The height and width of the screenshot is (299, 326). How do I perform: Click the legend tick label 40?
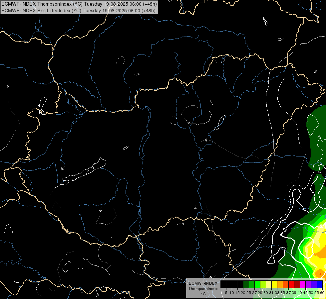point(300,293)
